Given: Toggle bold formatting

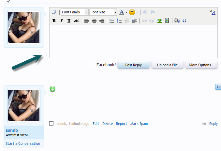Looking at the screenshot, I should (x=54, y=21).
